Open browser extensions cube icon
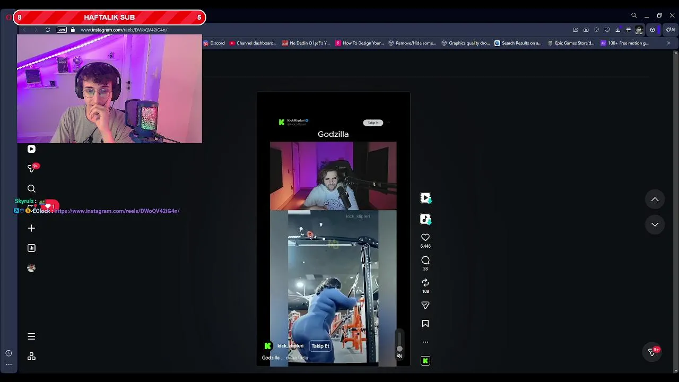Image resolution: width=679 pixels, height=382 pixels. pos(652,30)
